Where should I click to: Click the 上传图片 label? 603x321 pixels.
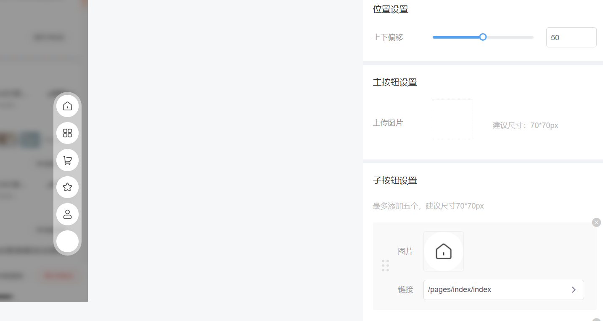click(388, 123)
